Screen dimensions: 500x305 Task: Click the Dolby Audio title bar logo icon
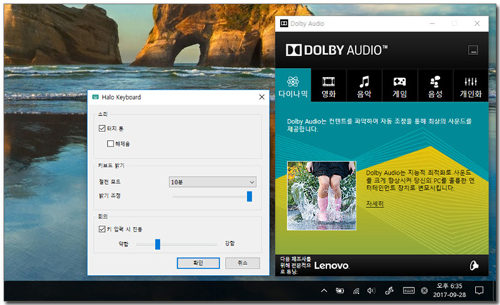(284, 24)
